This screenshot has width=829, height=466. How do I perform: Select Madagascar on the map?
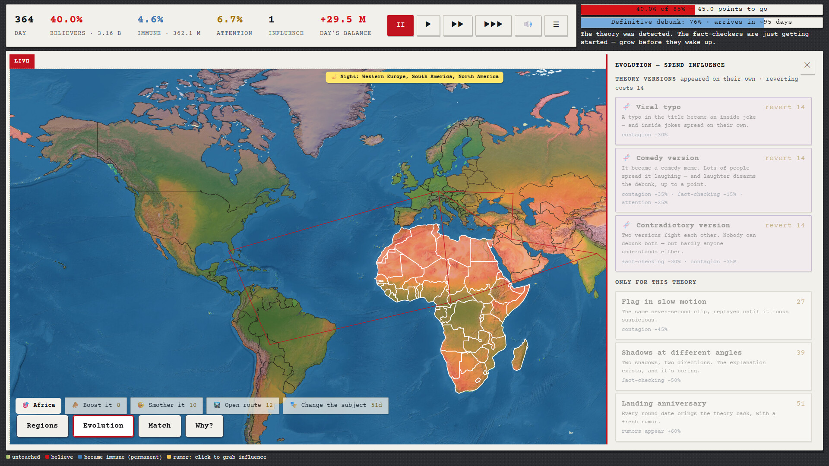(520, 356)
